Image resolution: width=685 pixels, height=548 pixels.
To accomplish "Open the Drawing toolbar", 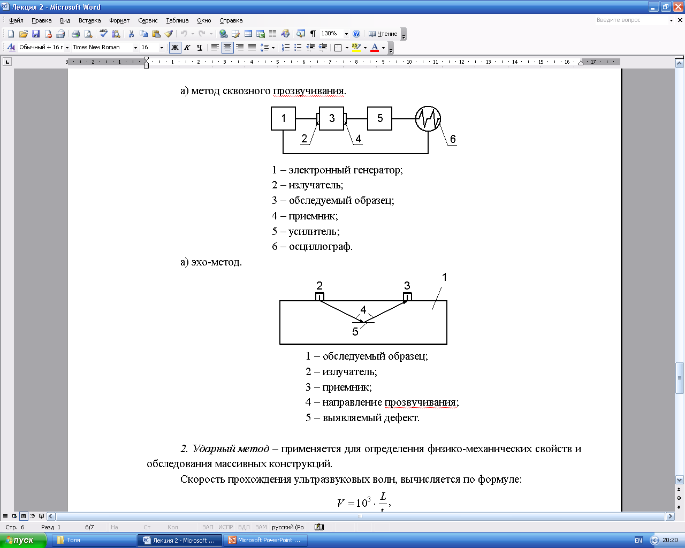I will click(x=285, y=34).
